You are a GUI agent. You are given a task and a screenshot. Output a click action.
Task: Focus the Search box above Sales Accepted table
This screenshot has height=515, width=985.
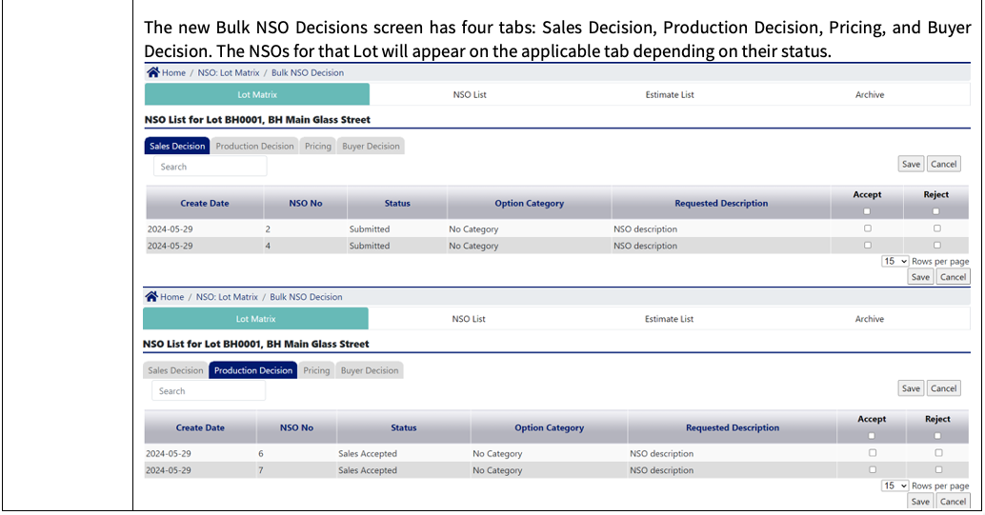click(208, 391)
